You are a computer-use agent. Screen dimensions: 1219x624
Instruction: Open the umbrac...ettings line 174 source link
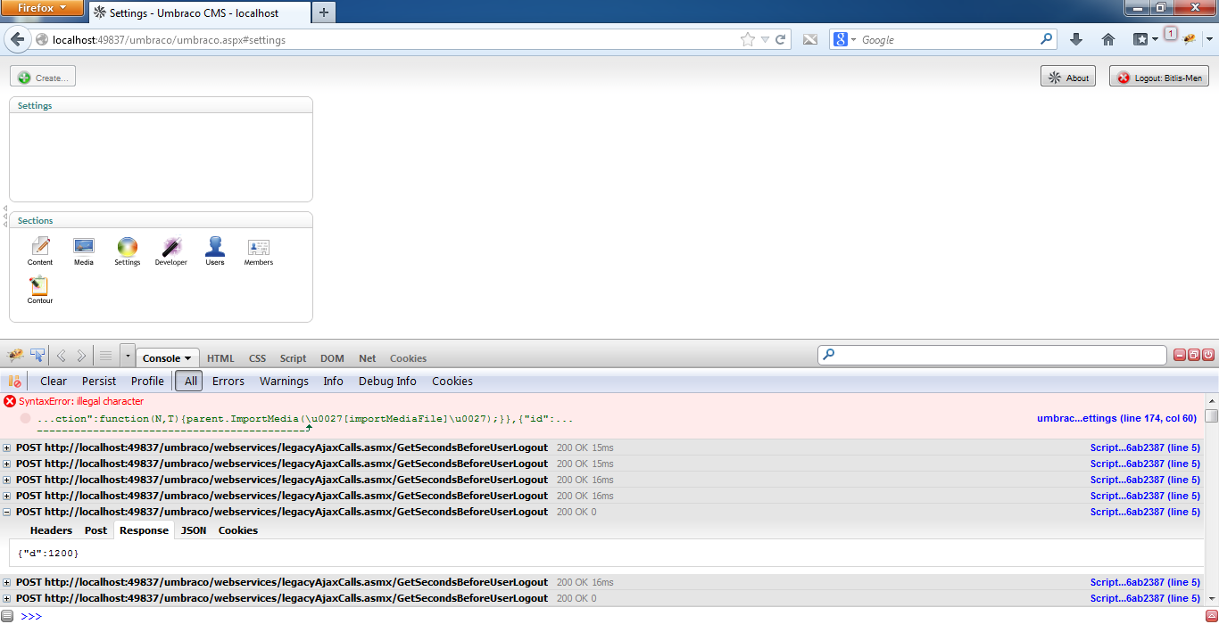1116,418
